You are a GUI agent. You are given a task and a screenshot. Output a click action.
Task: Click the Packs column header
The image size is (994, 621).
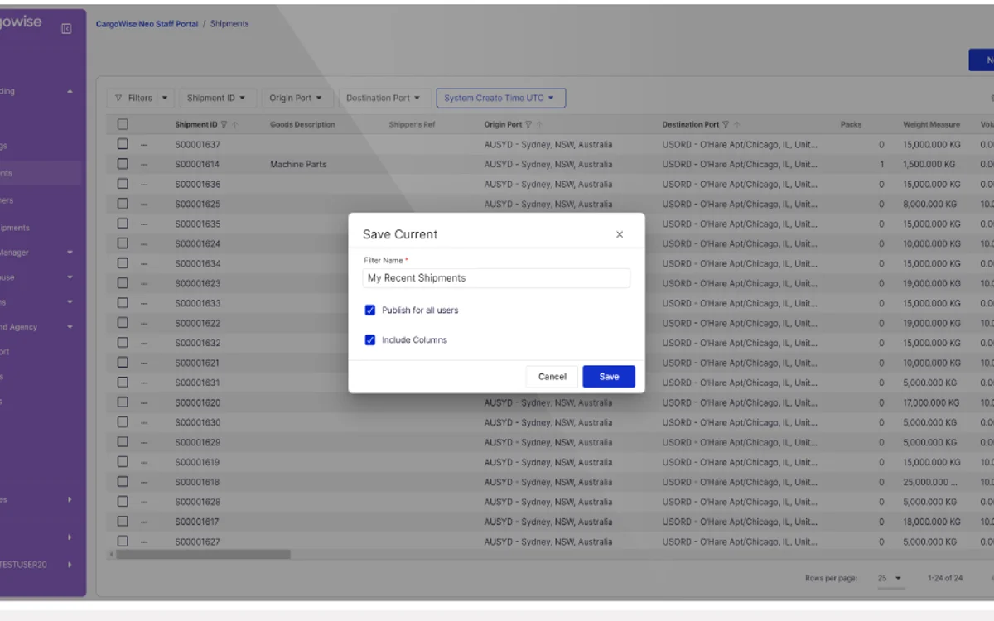tap(851, 125)
